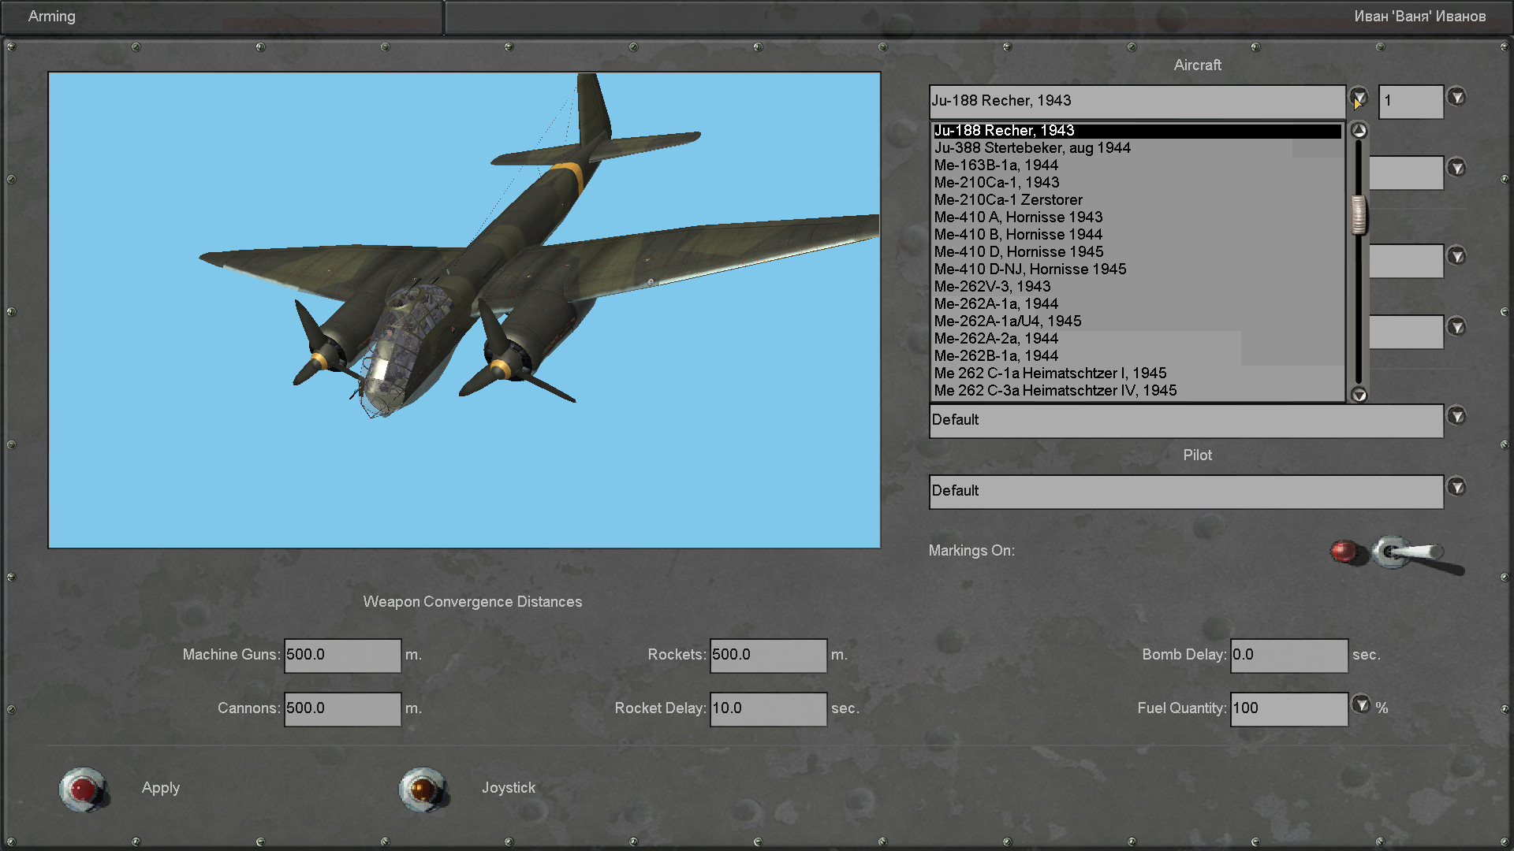
Task: Expand the Pilot Default dropdown
Action: (1456, 487)
